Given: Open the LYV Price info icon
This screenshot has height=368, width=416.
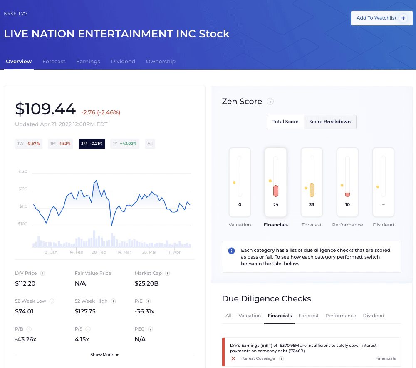Looking at the screenshot, I should 42,273.
